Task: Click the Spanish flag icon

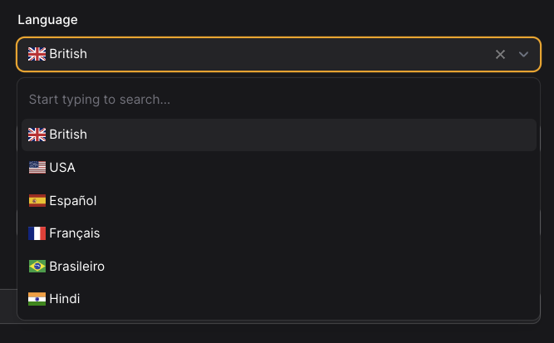Action: click(x=37, y=201)
